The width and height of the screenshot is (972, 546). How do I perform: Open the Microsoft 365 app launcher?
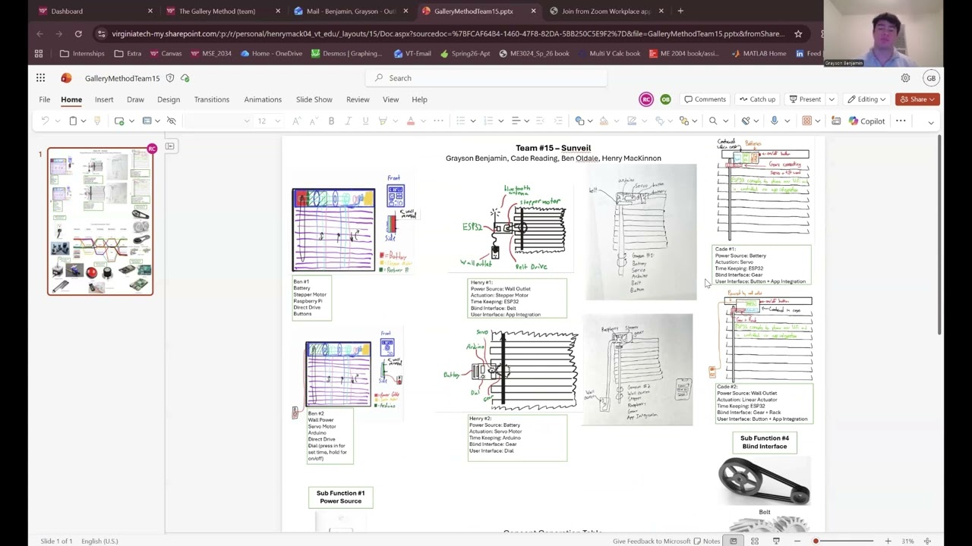pos(40,78)
